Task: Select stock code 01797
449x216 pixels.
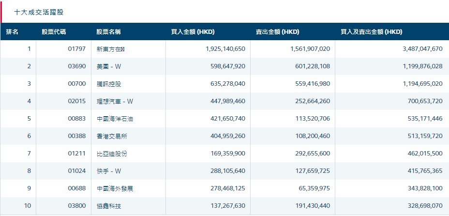Action: point(77,49)
